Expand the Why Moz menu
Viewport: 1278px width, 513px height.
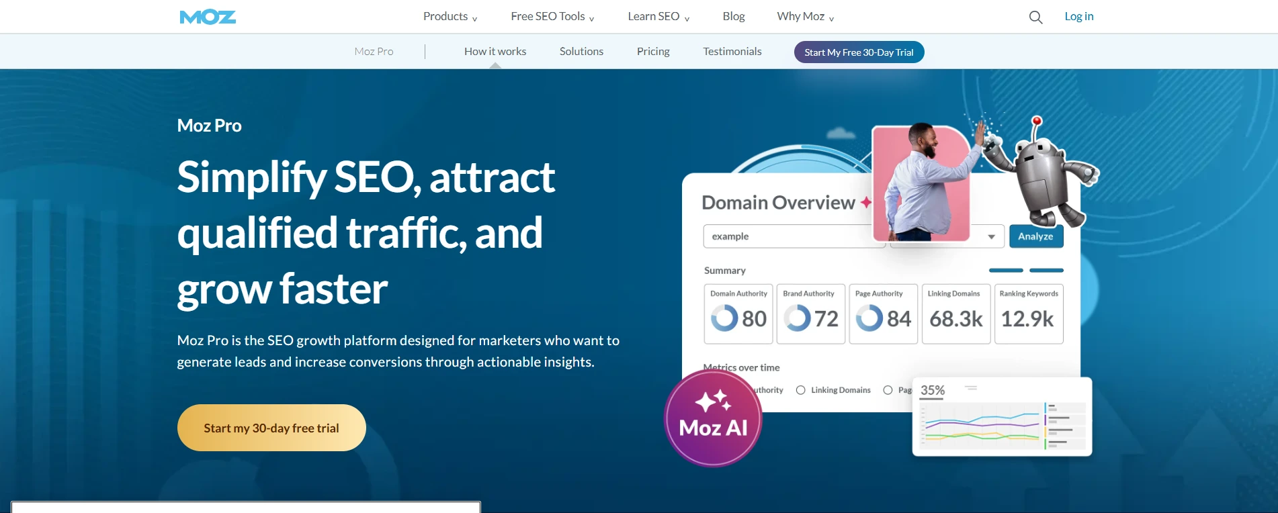tap(806, 17)
